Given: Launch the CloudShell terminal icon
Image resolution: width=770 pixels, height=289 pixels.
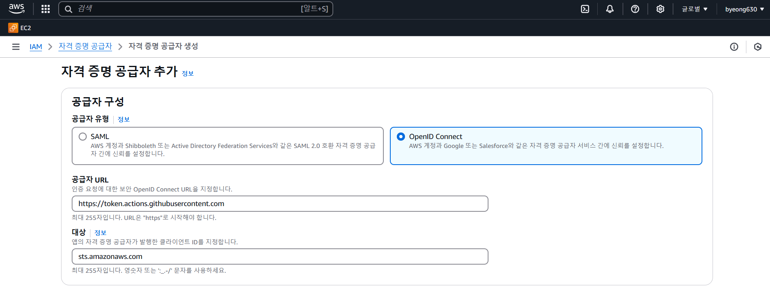Looking at the screenshot, I should coord(585,9).
